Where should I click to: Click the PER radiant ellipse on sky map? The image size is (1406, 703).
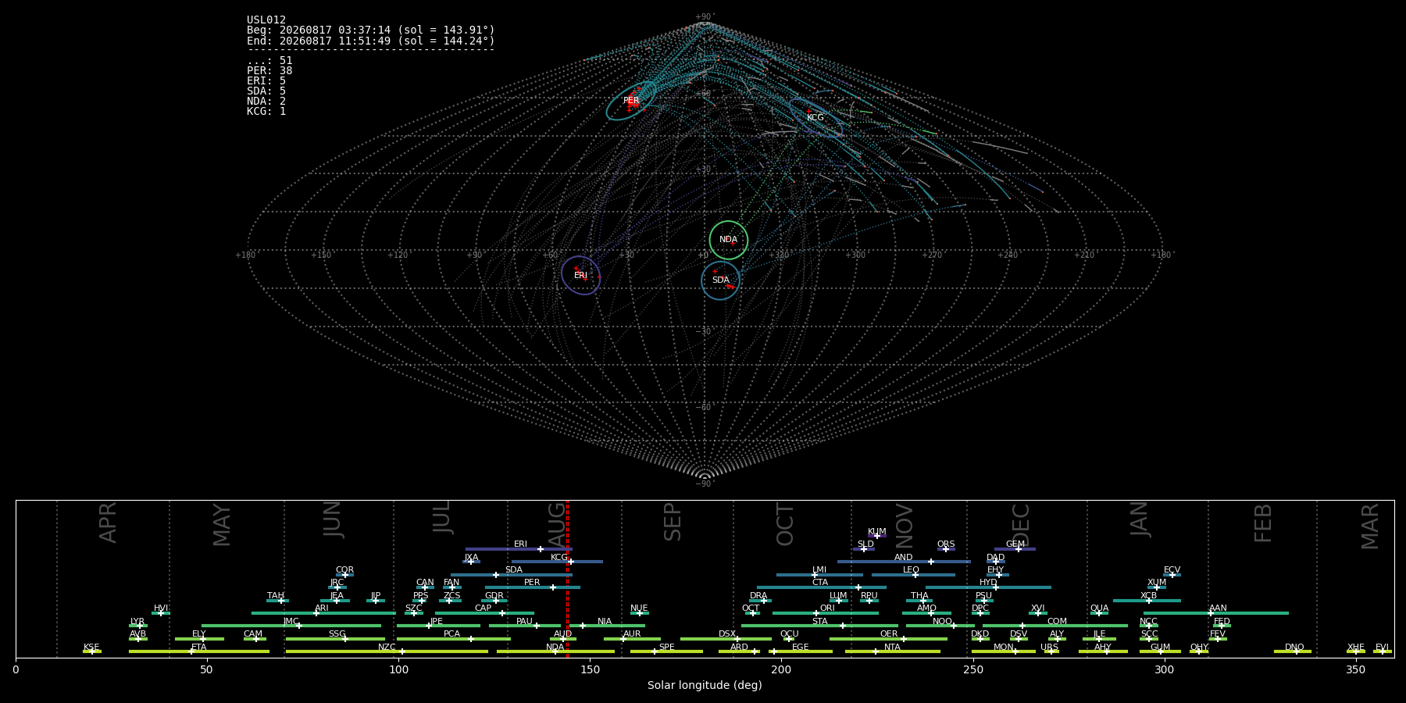click(x=631, y=101)
